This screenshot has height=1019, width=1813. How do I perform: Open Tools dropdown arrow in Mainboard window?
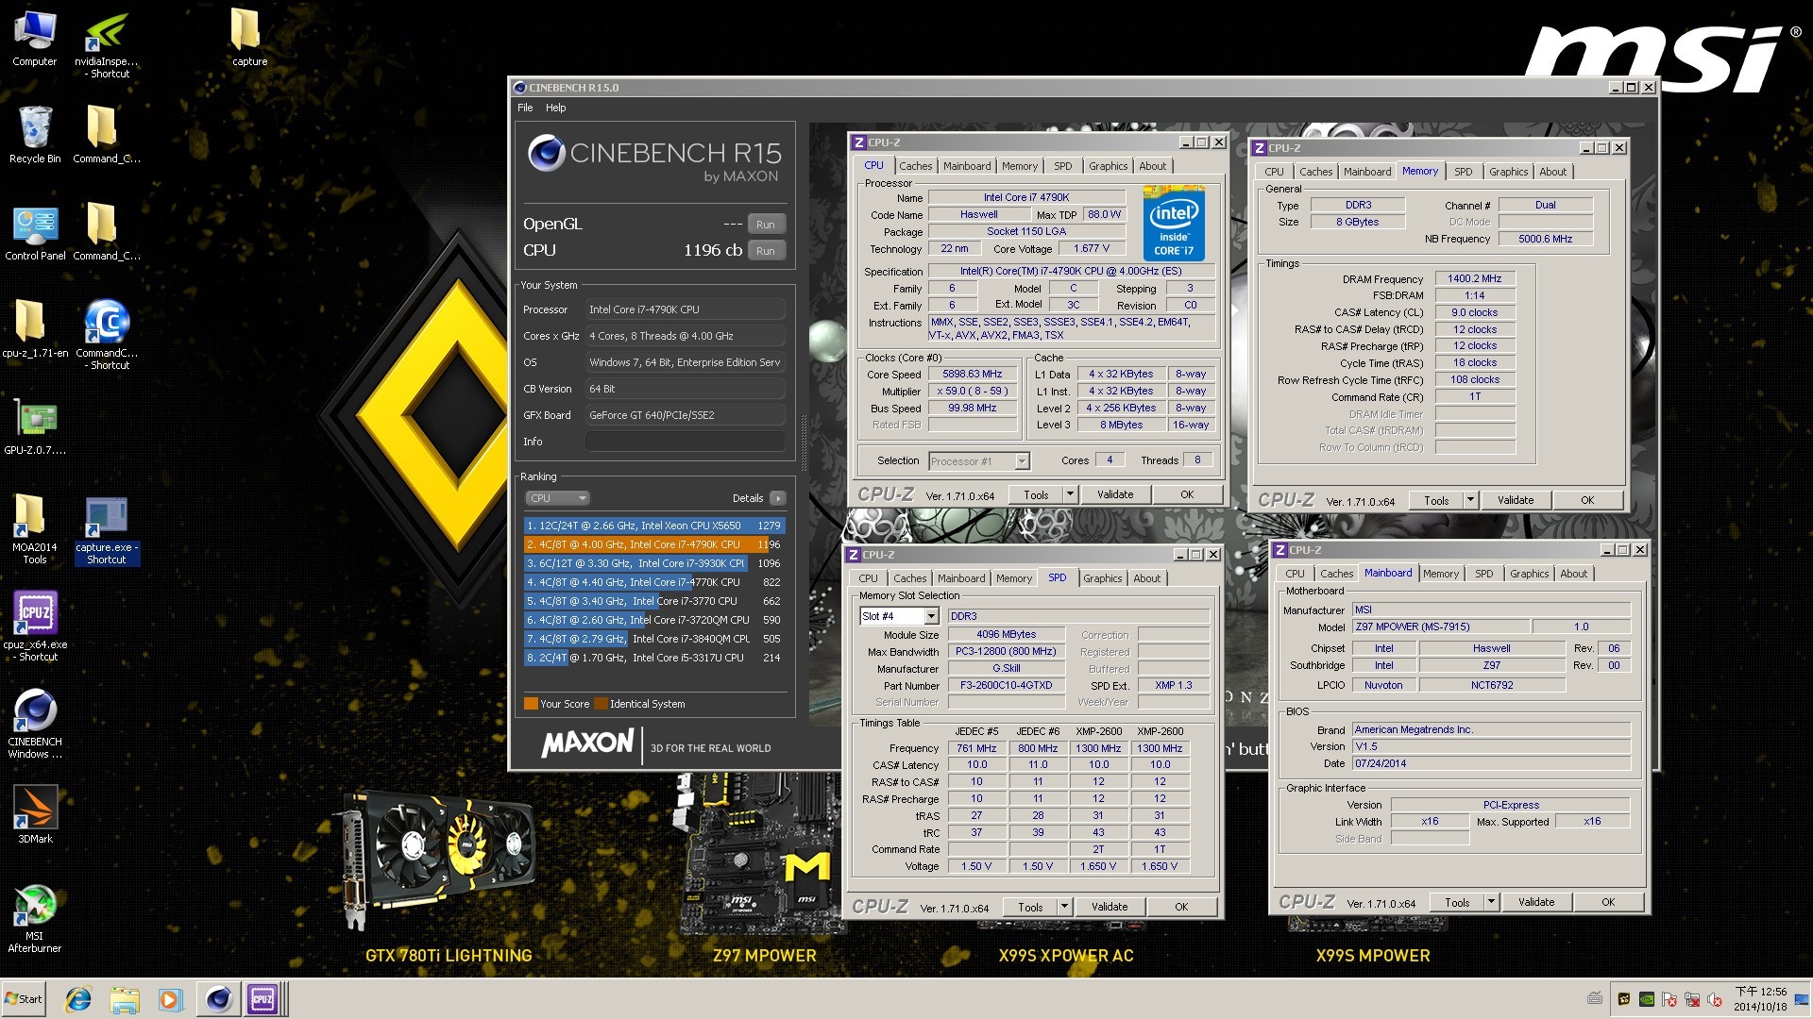tap(1491, 902)
